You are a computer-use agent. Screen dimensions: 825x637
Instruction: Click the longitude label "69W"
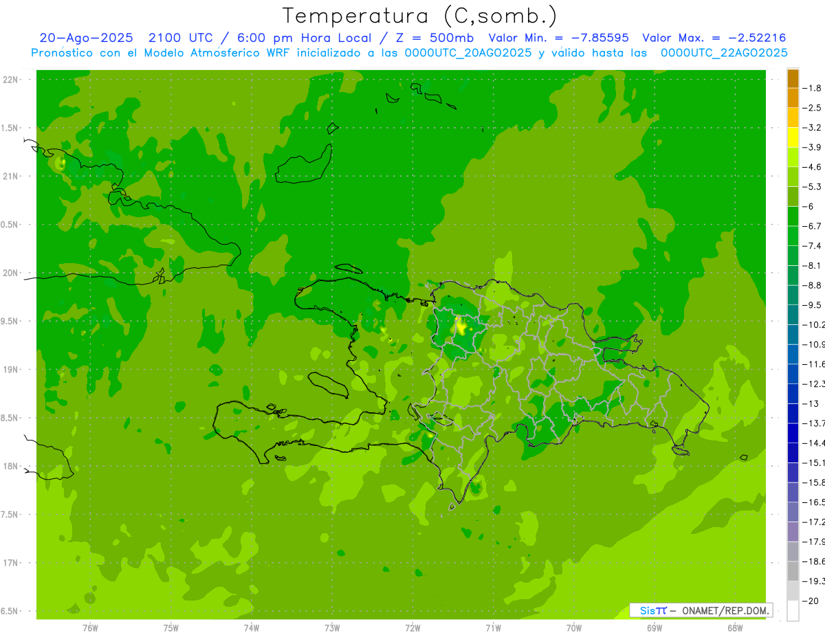click(x=654, y=628)
